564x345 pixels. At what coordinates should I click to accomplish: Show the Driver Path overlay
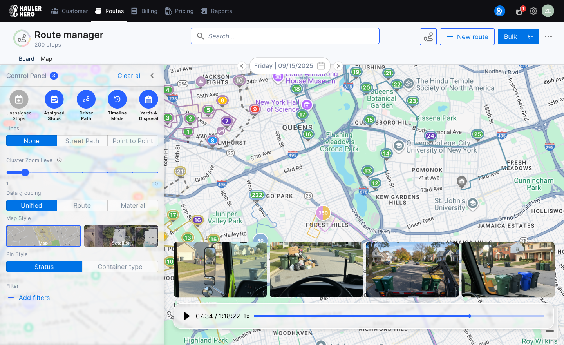click(x=86, y=100)
